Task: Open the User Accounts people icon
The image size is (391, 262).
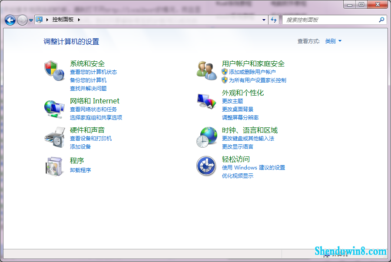Action: pos(206,71)
